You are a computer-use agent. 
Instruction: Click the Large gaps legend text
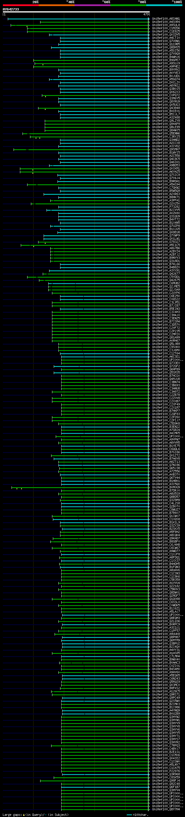(36, 814)
